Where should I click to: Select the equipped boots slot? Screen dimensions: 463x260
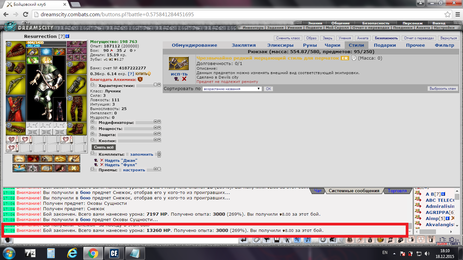click(x=77, y=128)
